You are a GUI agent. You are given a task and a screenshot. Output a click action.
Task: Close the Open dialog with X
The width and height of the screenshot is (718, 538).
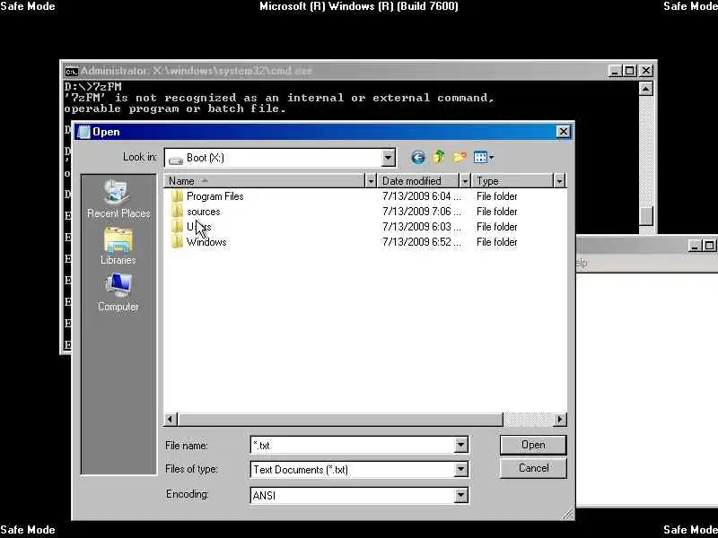(x=564, y=132)
